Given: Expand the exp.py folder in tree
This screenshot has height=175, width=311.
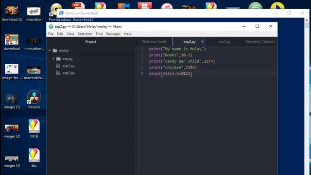Looking at the screenshot, I should pyautogui.click(x=53, y=59).
